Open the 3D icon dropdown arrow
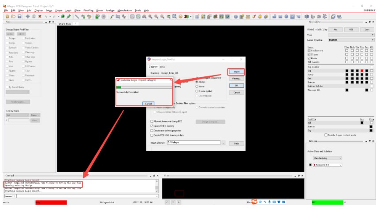The width and height of the screenshot is (380, 209). pyautogui.click(x=191, y=17)
